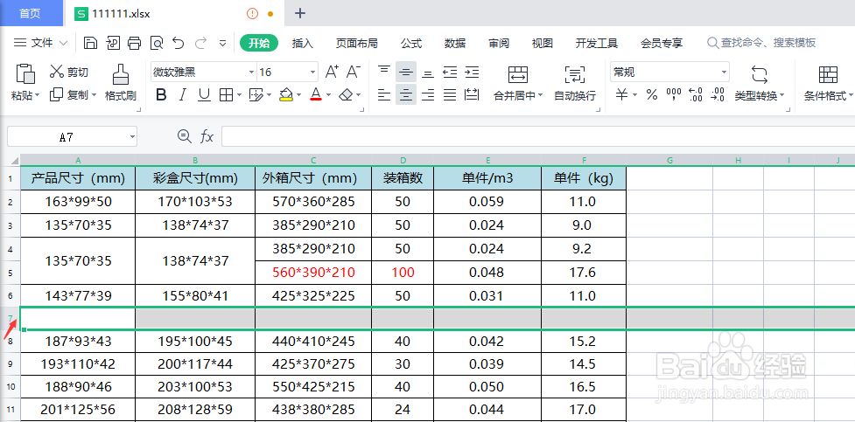Screen dimensions: 855x422
Task: Toggle Bold formatting
Action: [161, 95]
